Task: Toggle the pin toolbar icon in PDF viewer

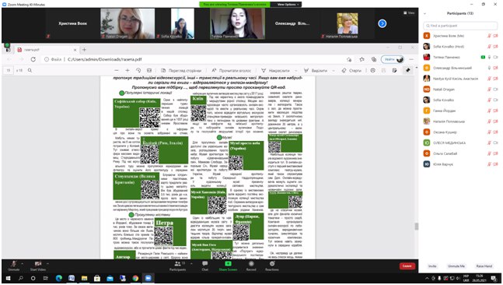Action: pos(407,70)
